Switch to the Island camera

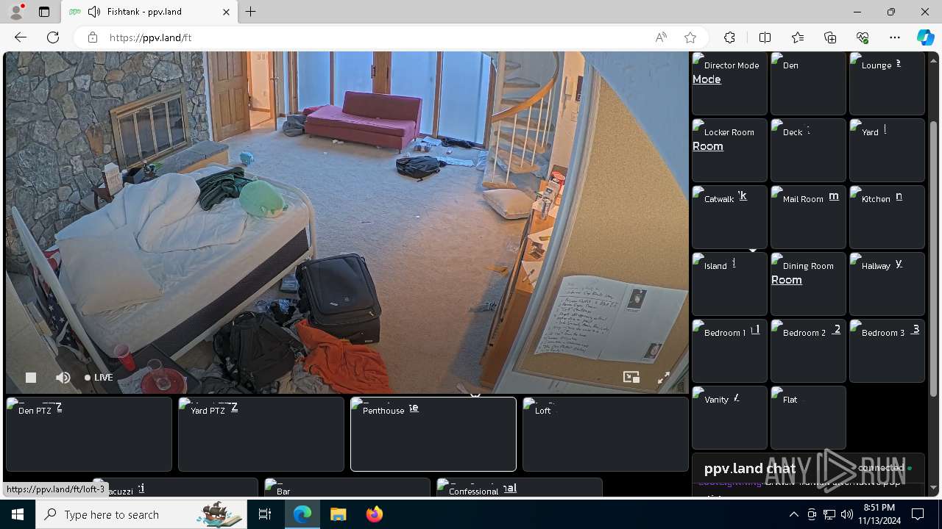click(729, 284)
